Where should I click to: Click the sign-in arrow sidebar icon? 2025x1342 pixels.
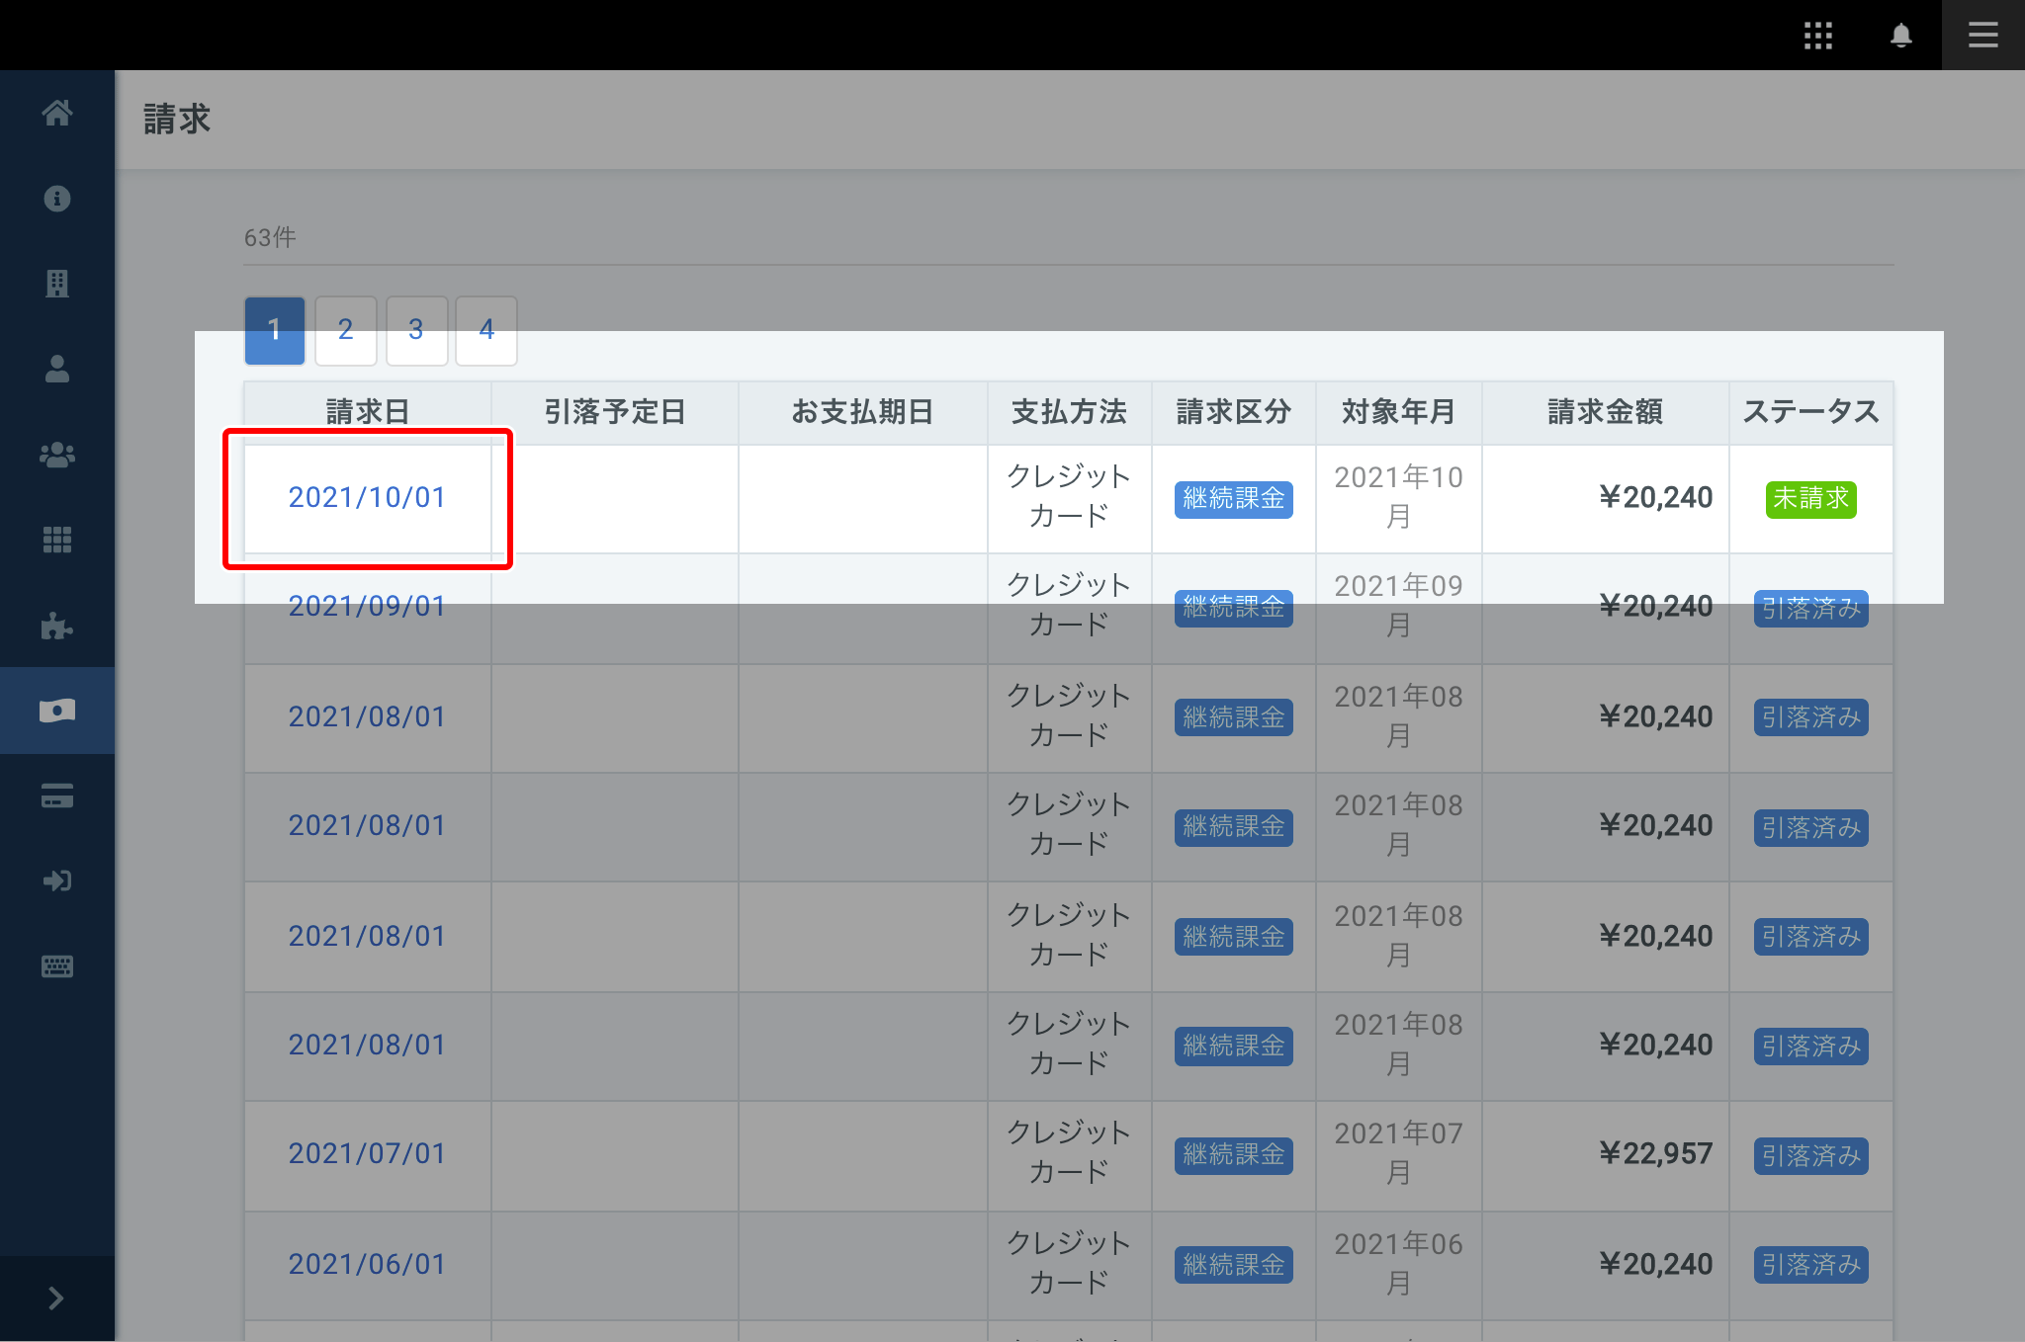[x=57, y=881]
